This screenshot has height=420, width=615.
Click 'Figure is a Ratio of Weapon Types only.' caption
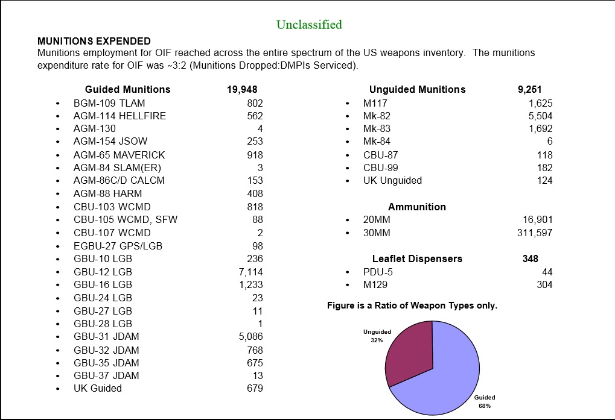tap(412, 306)
